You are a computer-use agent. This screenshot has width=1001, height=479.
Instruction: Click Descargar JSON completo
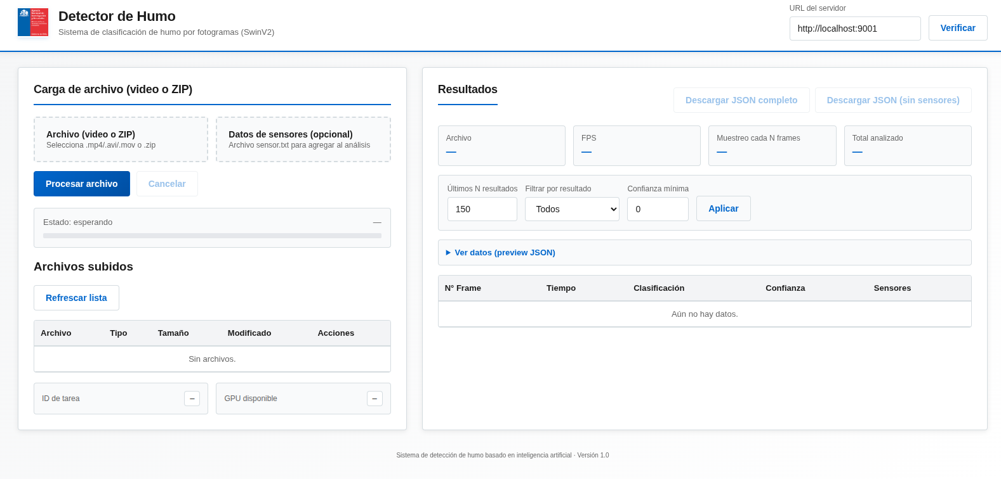[x=741, y=100]
